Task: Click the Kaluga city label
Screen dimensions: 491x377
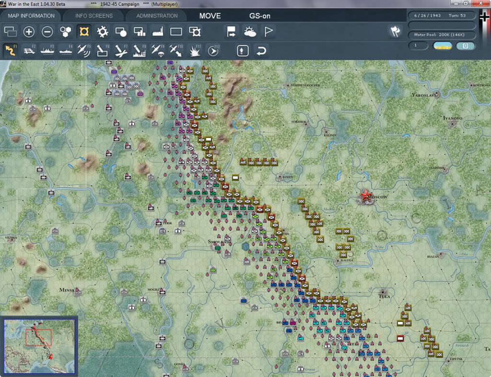Action: [x=347, y=260]
